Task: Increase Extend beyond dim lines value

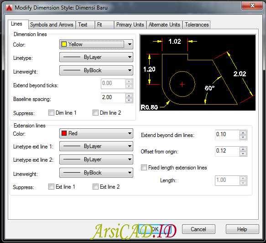Action: click(243, 133)
